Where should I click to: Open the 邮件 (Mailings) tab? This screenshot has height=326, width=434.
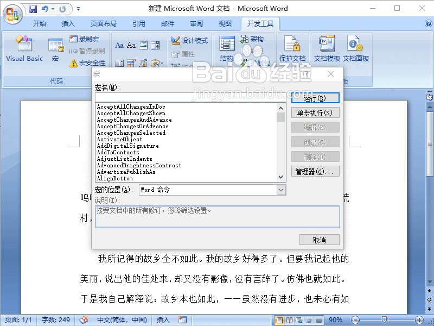pyautogui.click(x=168, y=24)
